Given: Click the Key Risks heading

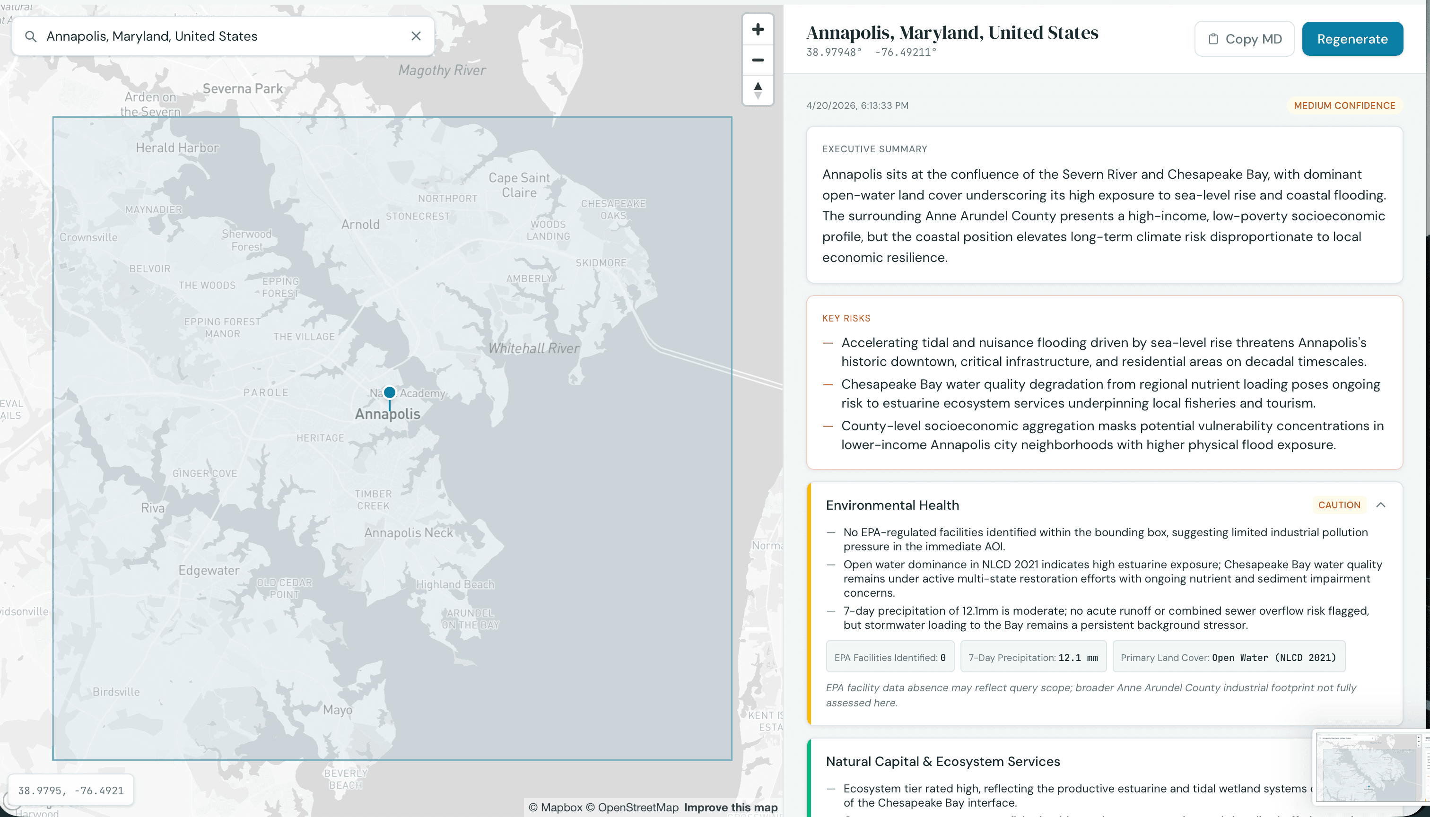Looking at the screenshot, I should pyautogui.click(x=846, y=318).
